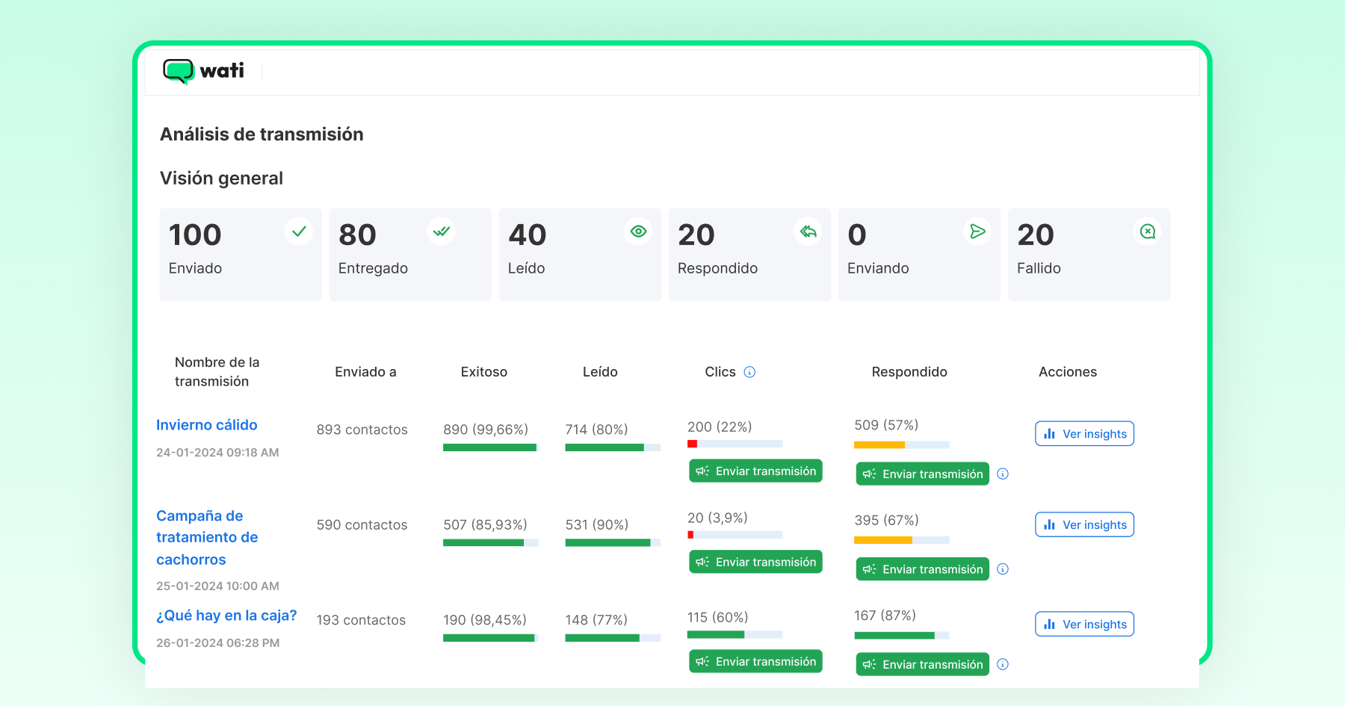Click info icon beside ¿Qué hay en la caja? Respondido button
Screen dimensions: 1345x706
1003,664
